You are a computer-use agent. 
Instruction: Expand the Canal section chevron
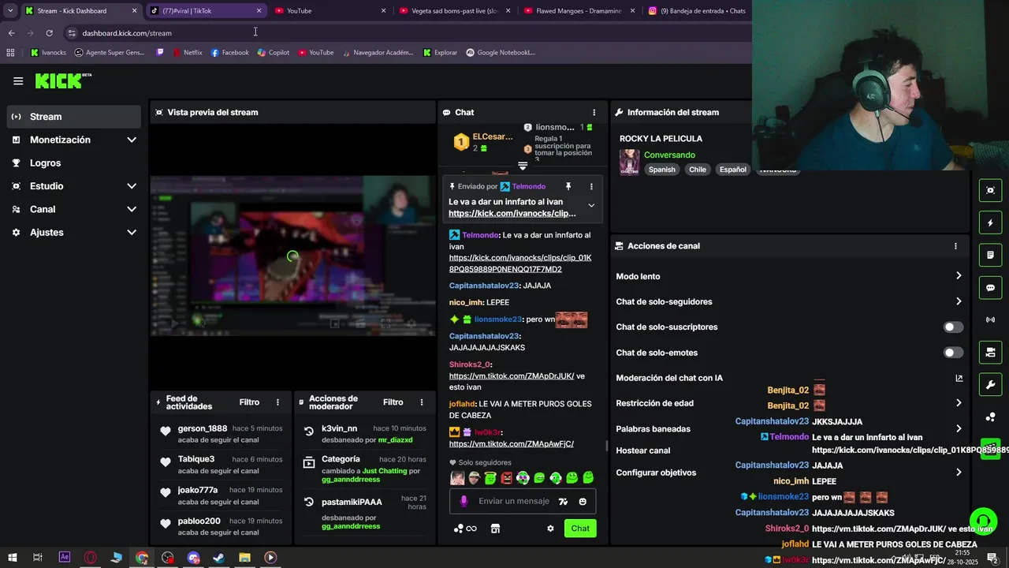coord(132,209)
